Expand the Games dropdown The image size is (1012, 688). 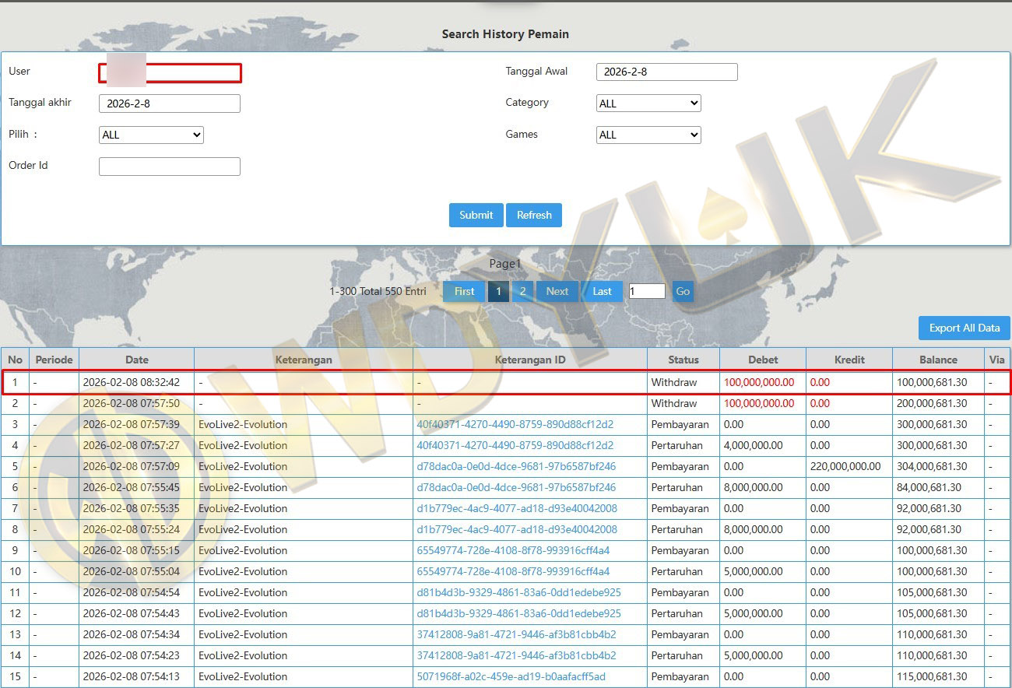[x=648, y=135]
